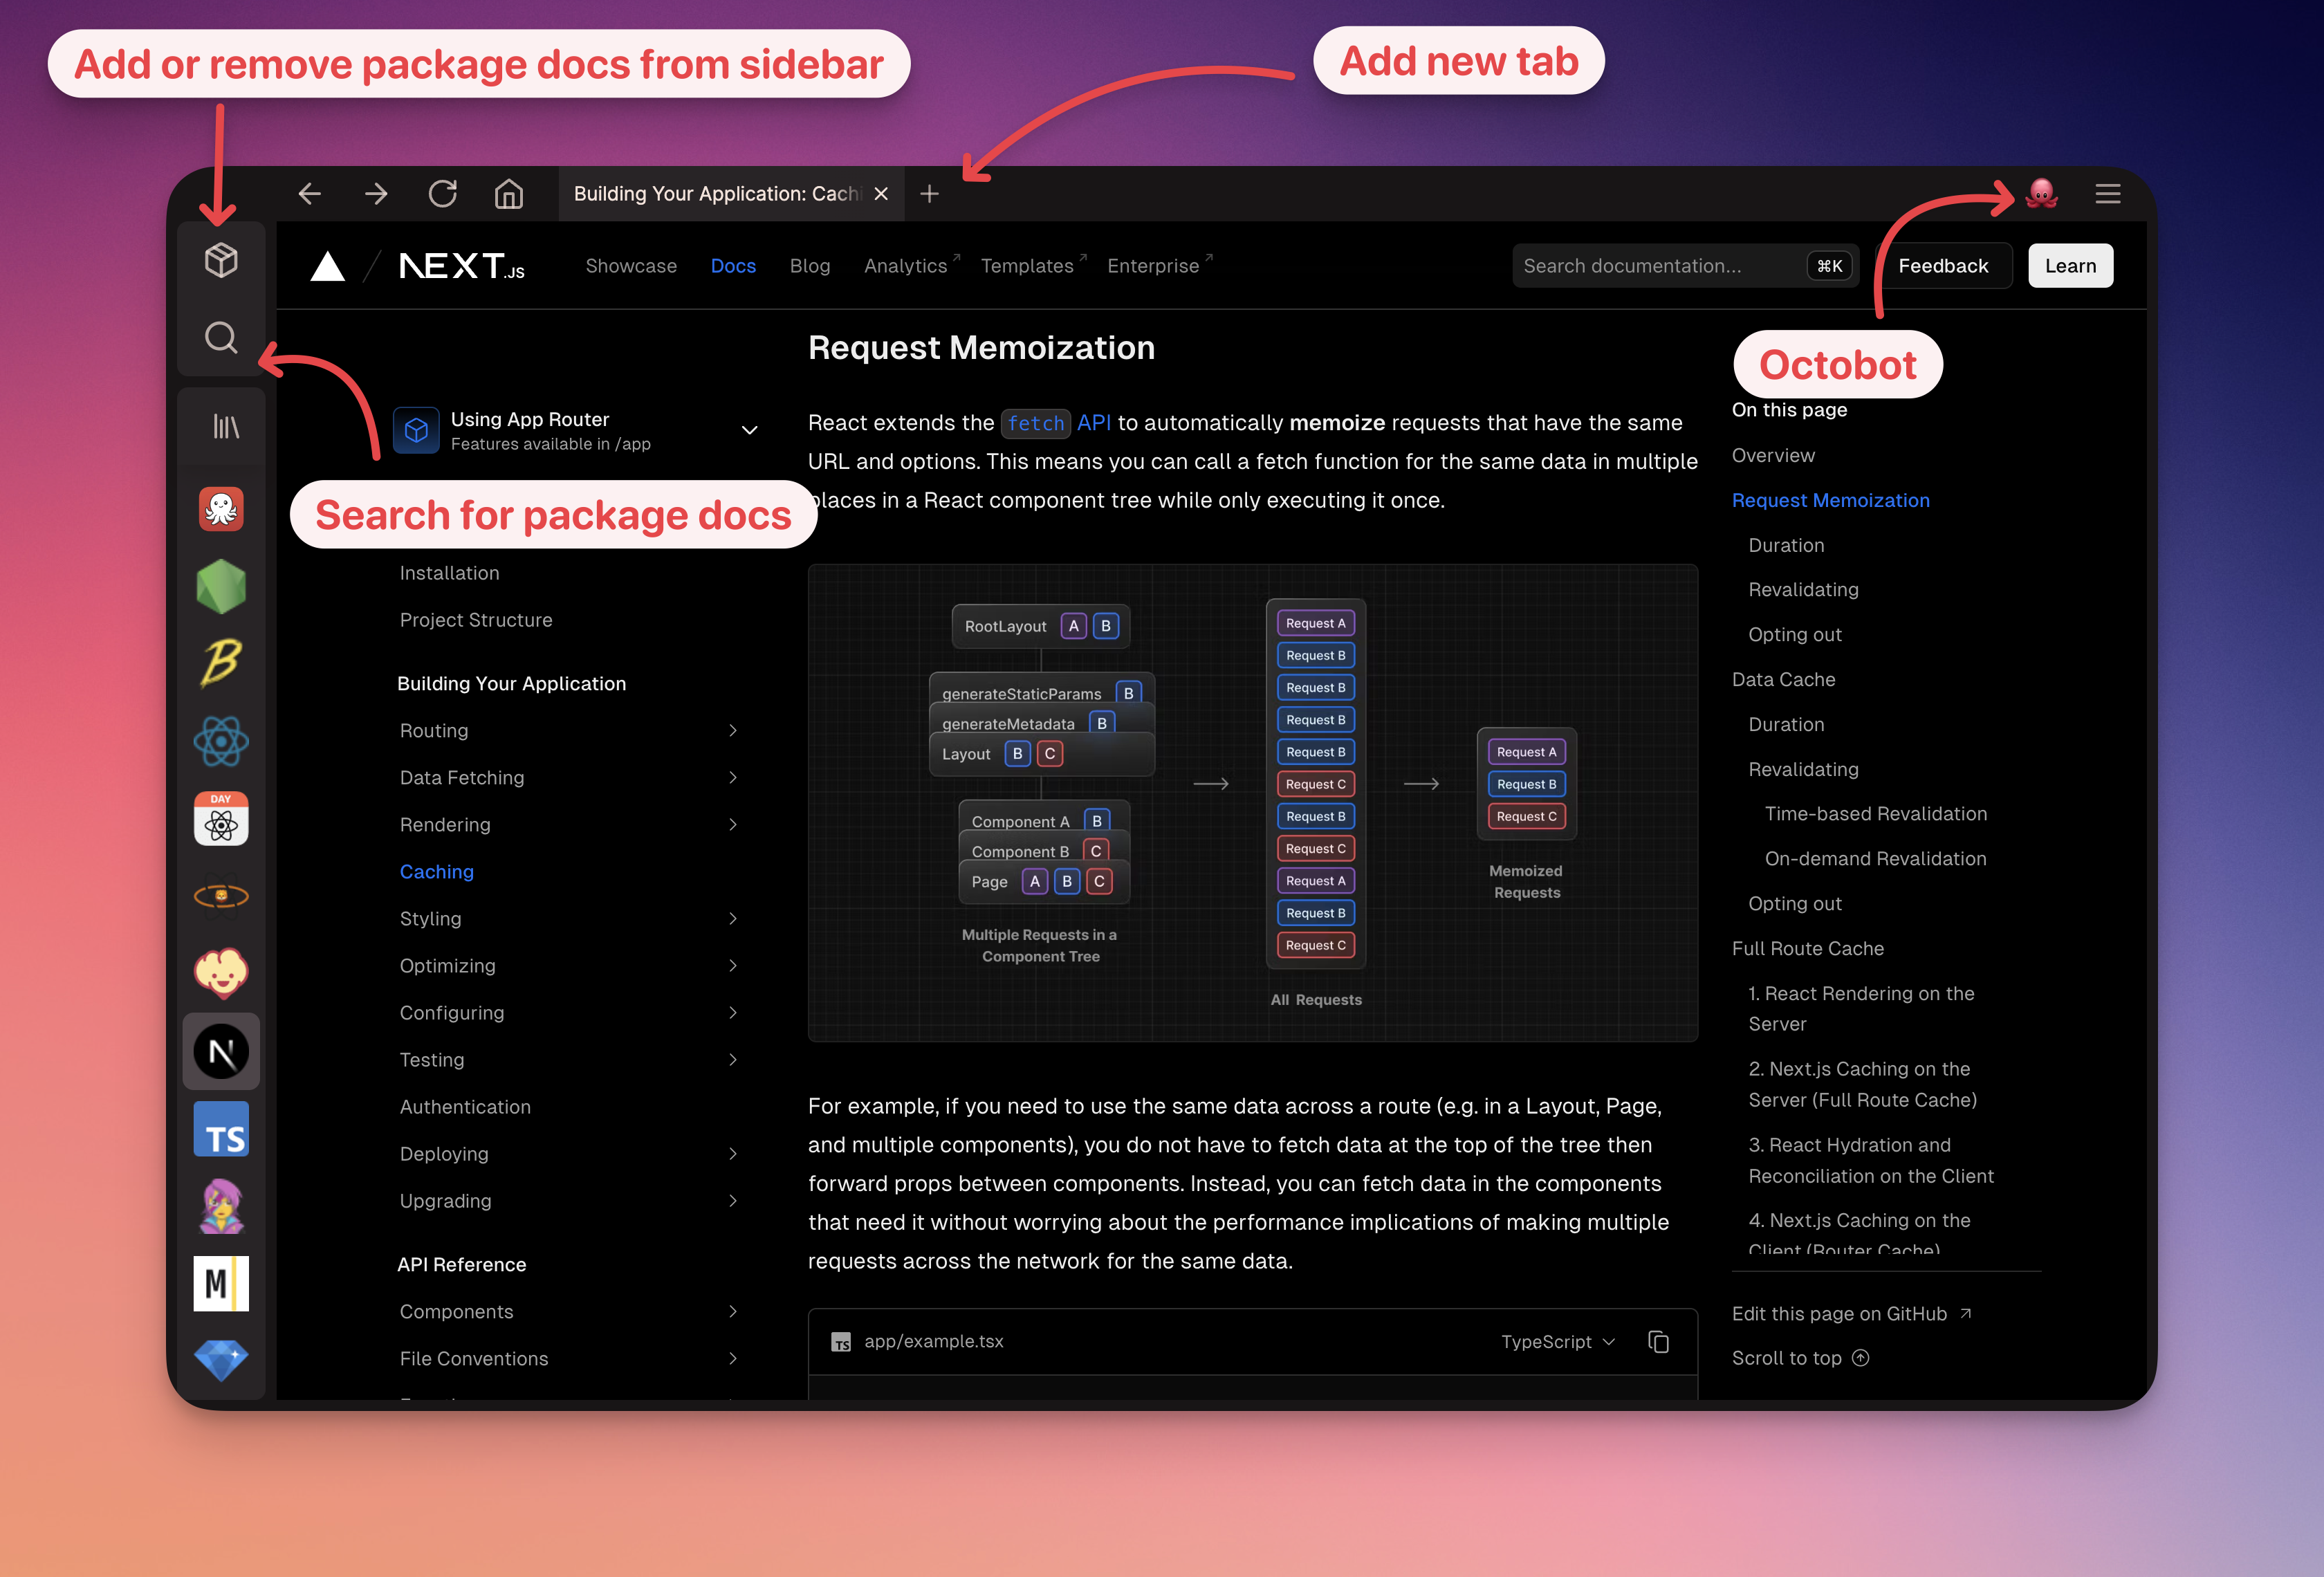2324x1577 pixels.
Task: Open the Next.js docs in sidebar
Action: [221, 1051]
